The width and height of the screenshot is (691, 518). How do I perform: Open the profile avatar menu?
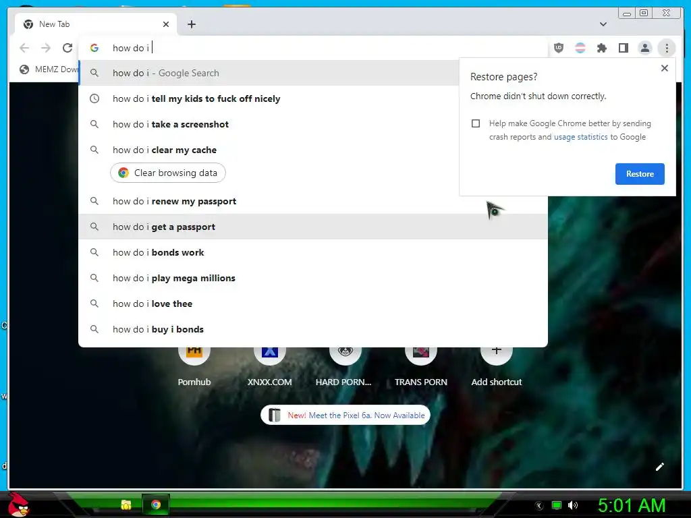(645, 48)
